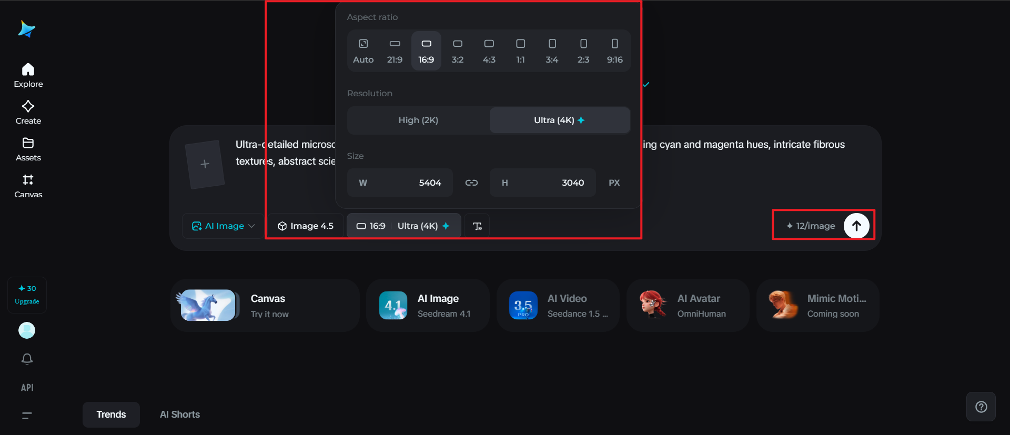
Task: Click the Dreamina logo icon
Action: [26, 29]
